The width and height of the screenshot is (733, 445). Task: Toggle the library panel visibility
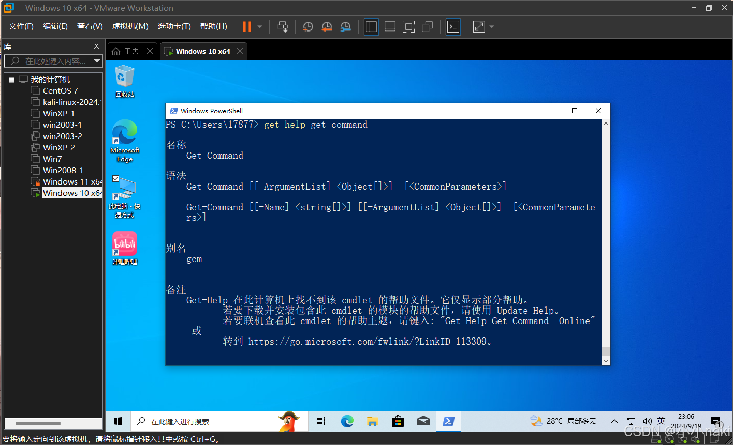(x=371, y=26)
